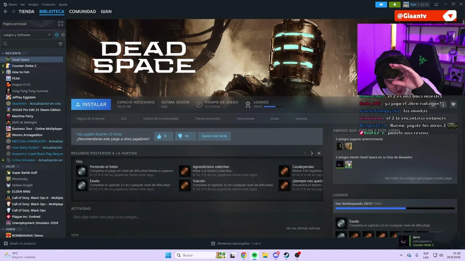Switch Steam to Big Picture mode
The width and height of the screenshot is (465, 261).
[436, 4]
